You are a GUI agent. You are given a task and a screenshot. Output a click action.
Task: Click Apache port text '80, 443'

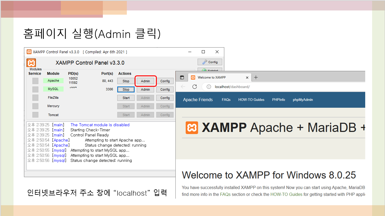click(x=108, y=81)
